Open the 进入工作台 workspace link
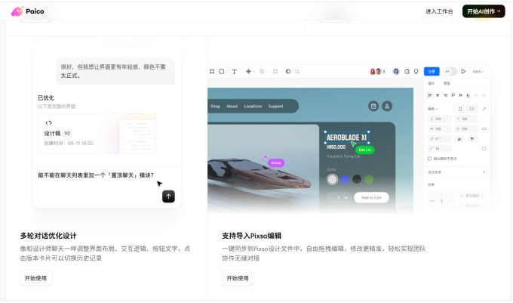 [439, 11]
